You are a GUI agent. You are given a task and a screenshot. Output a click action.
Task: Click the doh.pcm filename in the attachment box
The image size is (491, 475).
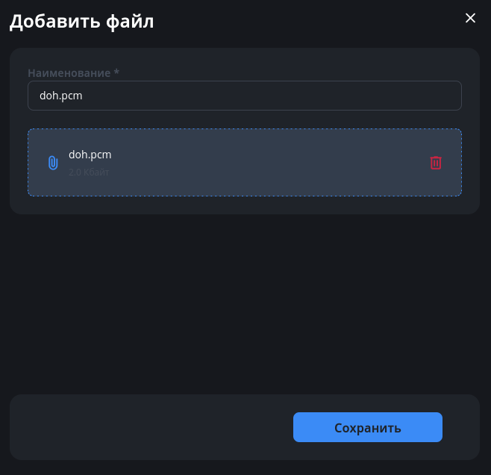click(90, 155)
